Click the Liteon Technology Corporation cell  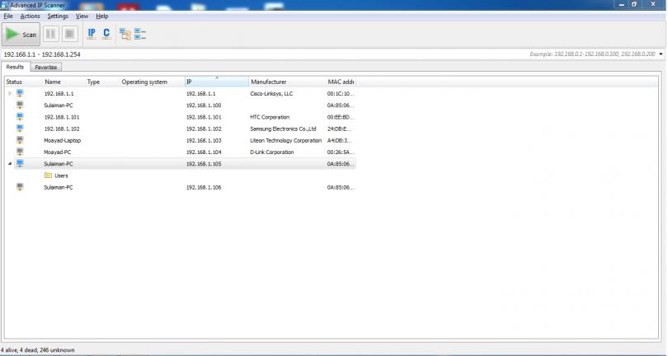click(x=285, y=141)
